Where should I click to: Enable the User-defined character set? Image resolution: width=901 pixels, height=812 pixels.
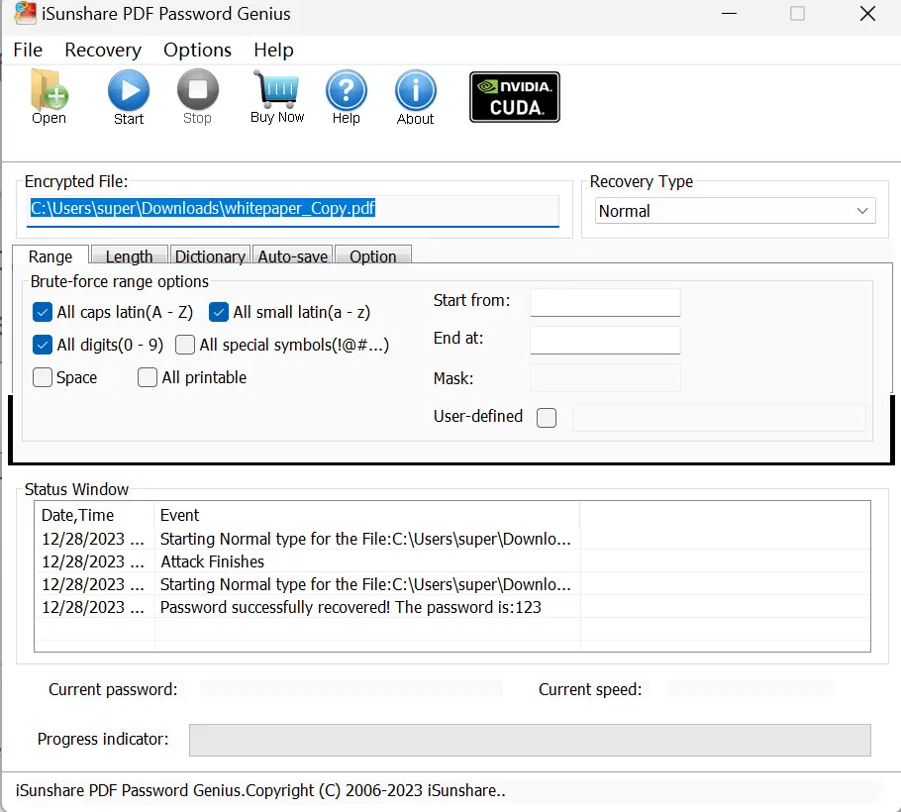(546, 418)
